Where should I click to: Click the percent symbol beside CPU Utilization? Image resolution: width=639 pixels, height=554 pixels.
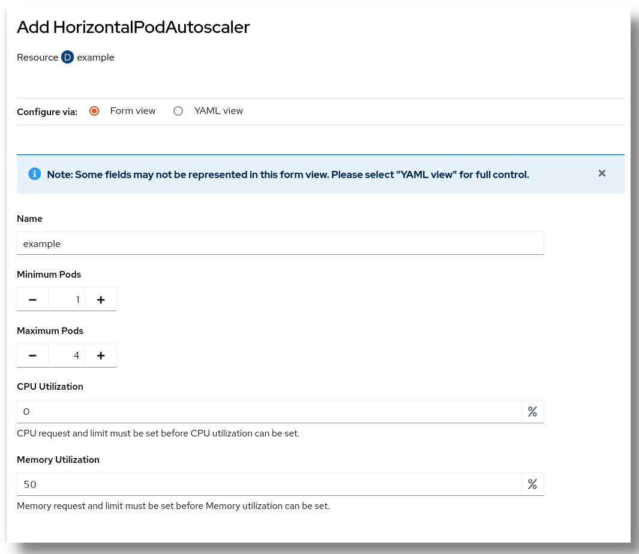pos(532,411)
